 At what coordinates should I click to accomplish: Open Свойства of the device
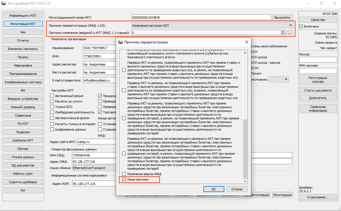pyautogui.click(x=318, y=20)
